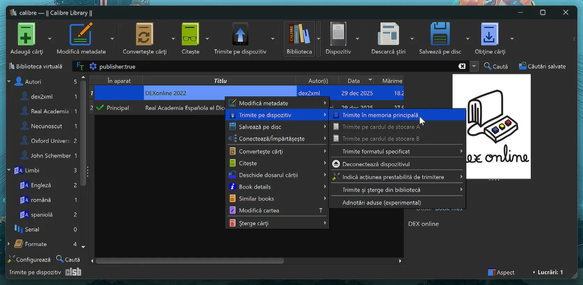This screenshot has height=285, width=583.
Task: Open Modifică metadate from the toolbar
Action: pyautogui.click(x=81, y=35)
